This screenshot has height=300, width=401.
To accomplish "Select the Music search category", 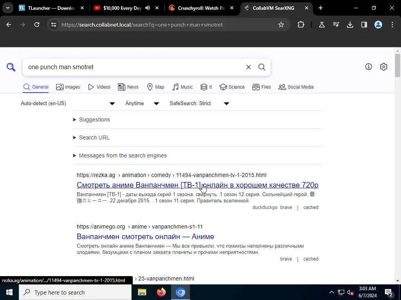I will click(x=182, y=87).
